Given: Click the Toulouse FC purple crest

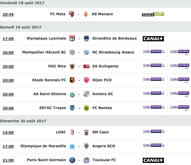Looking at the screenshot, I should 86,160.
